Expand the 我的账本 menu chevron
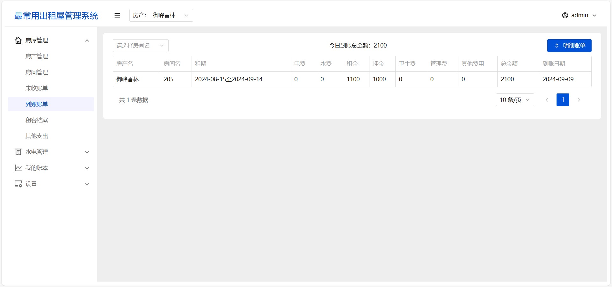Viewport: 612px width, 287px height. pos(87,168)
